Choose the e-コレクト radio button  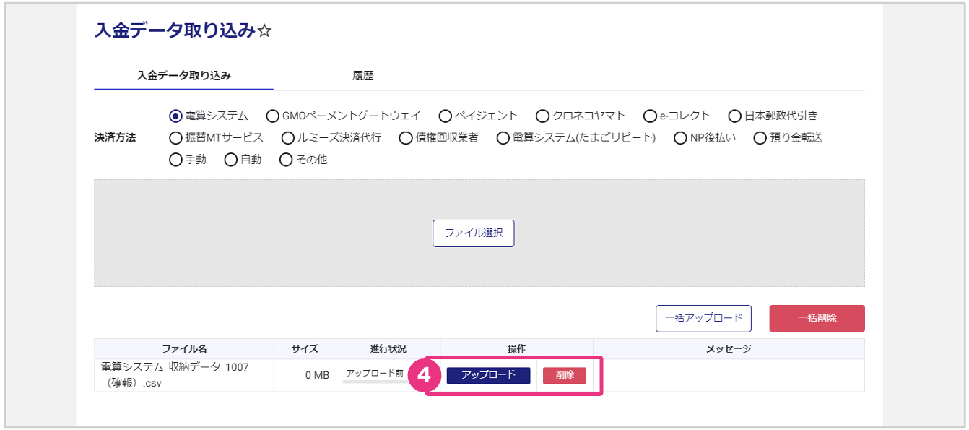click(649, 116)
